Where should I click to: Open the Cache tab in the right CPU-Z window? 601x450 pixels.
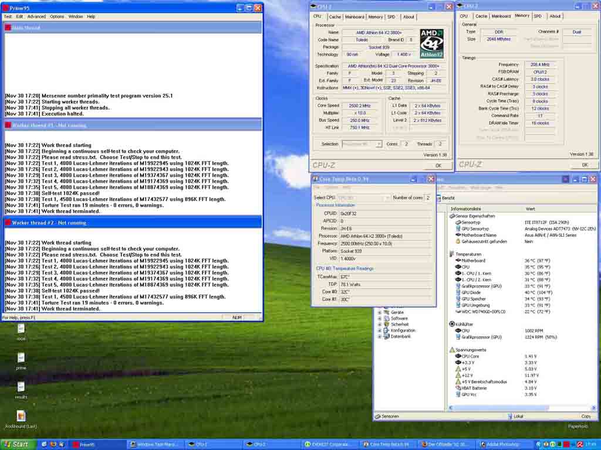pyautogui.click(x=481, y=16)
